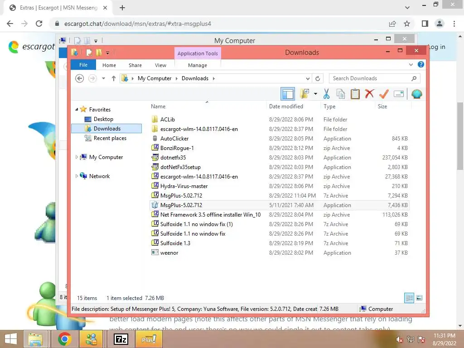Click the Chrome share page icon

(x=392, y=24)
